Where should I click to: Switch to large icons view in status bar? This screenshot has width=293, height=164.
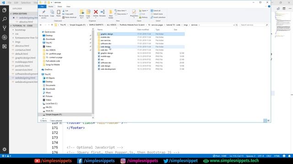pos(269,120)
